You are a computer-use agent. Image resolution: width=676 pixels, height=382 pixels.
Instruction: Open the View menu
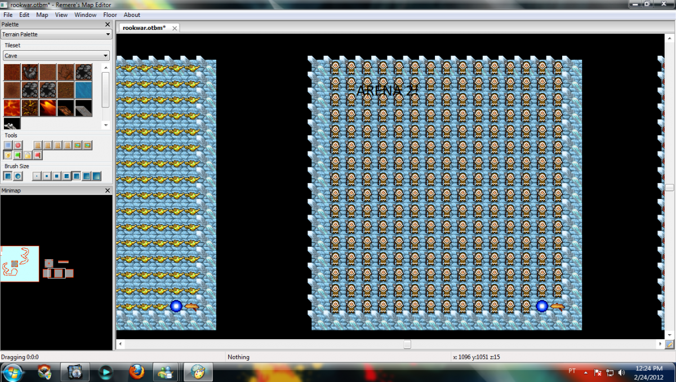pyautogui.click(x=61, y=15)
